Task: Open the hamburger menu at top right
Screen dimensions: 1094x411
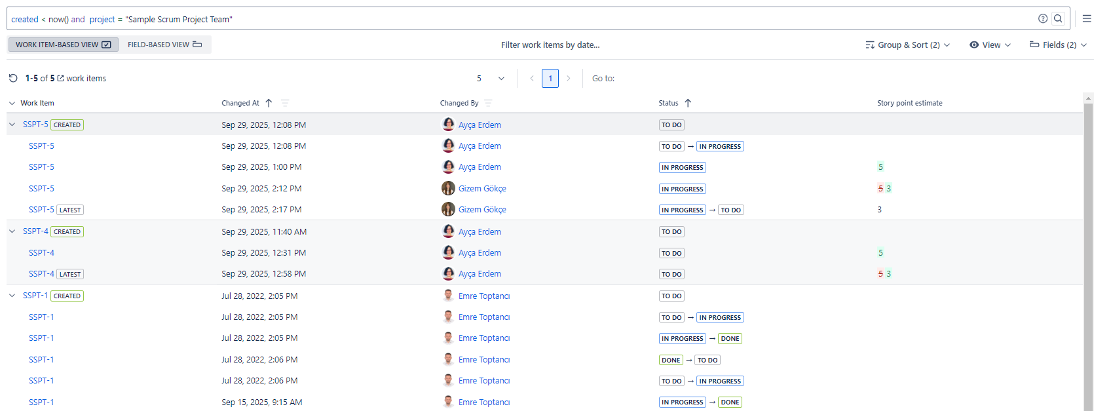Action: (x=1086, y=19)
